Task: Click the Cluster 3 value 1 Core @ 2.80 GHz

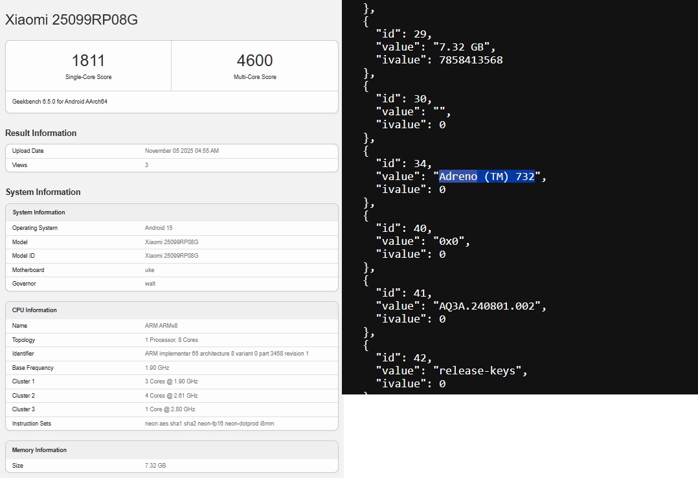Action: coord(170,409)
